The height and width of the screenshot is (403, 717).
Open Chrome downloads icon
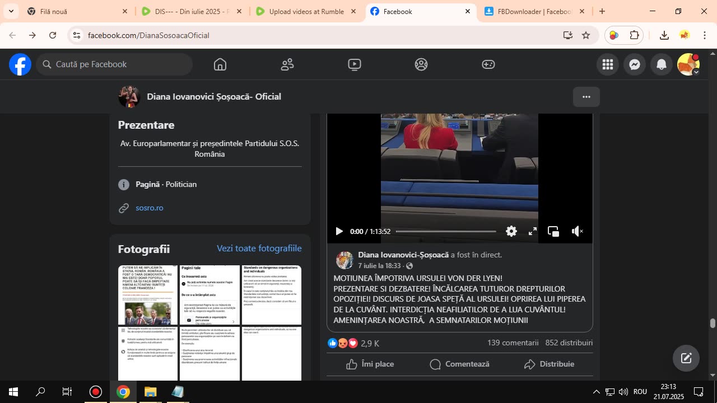tap(664, 35)
